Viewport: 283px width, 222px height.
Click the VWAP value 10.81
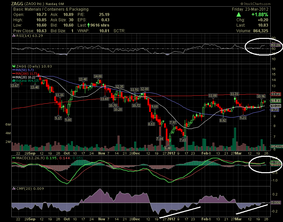(x=104, y=31)
